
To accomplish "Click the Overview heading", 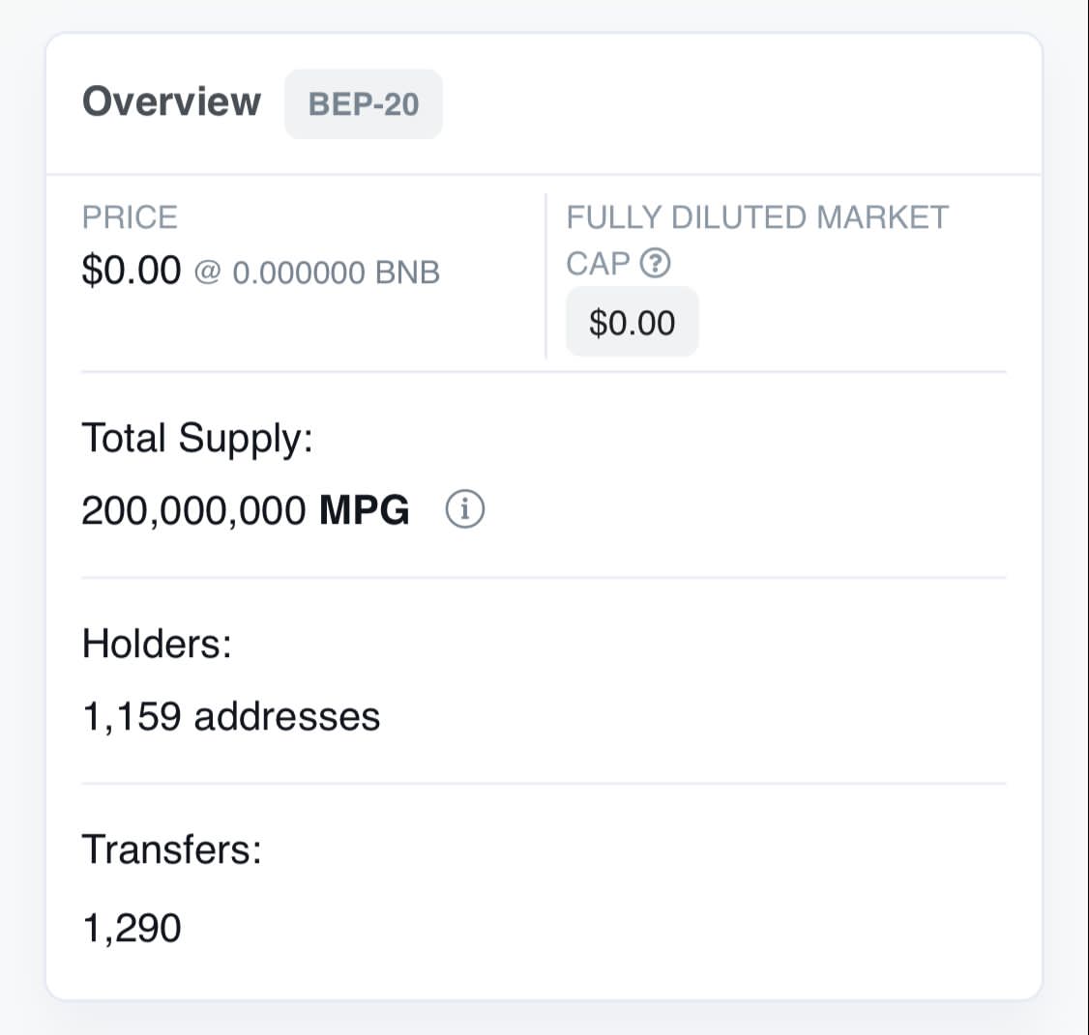I will click(x=171, y=101).
